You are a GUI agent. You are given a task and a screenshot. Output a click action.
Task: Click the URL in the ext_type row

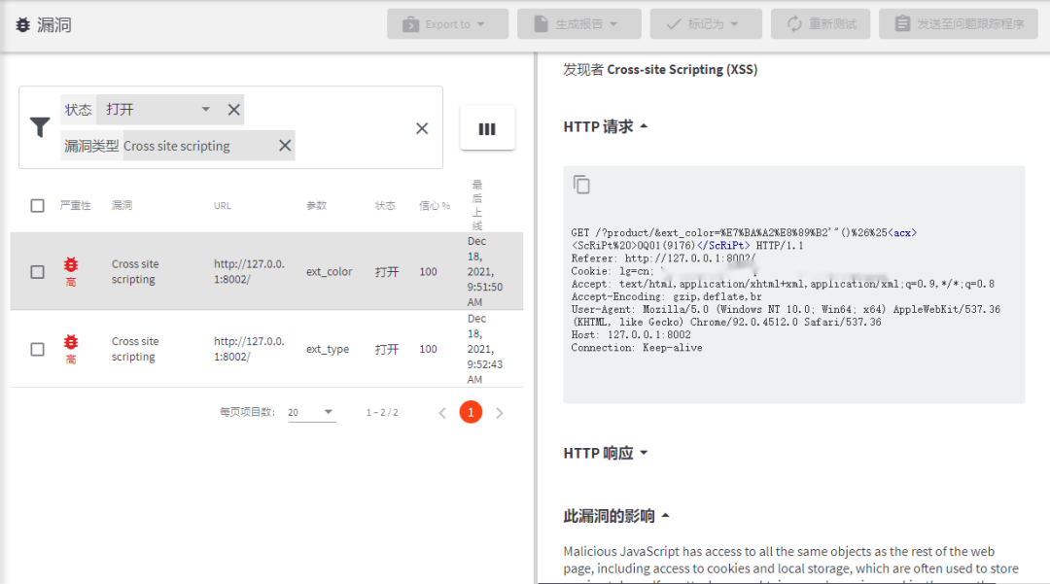(x=249, y=349)
